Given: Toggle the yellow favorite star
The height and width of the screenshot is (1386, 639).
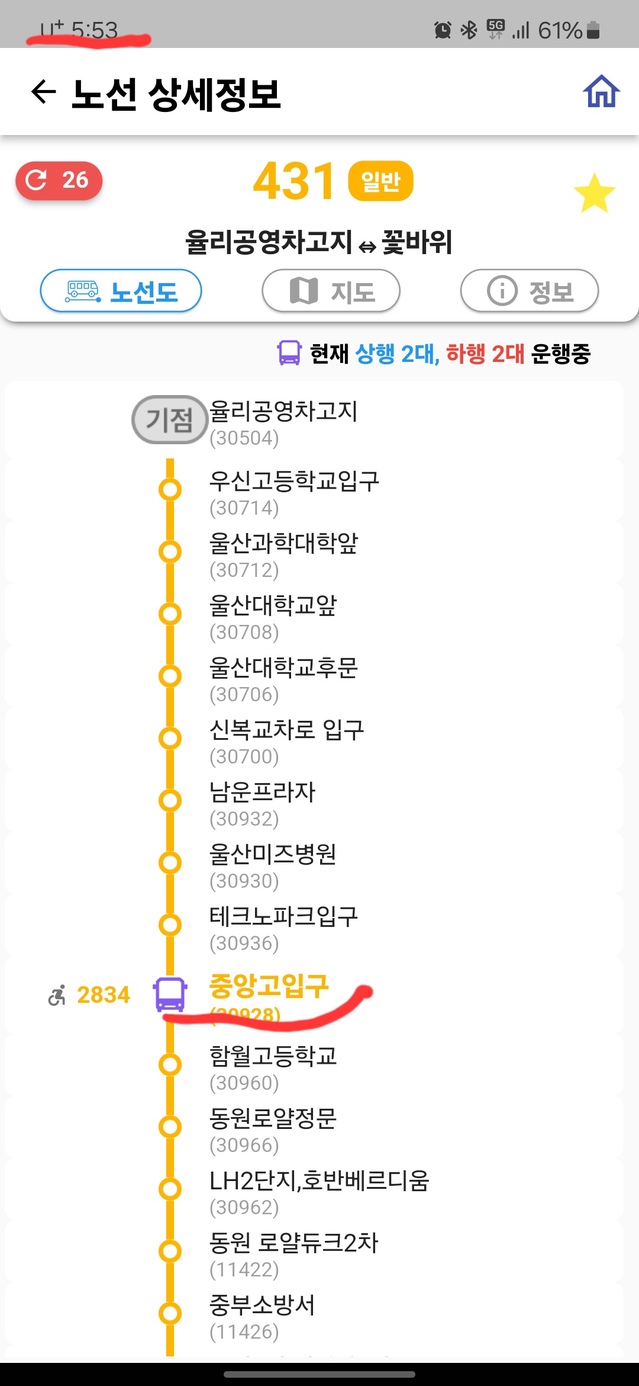Looking at the screenshot, I should tap(594, 193).
